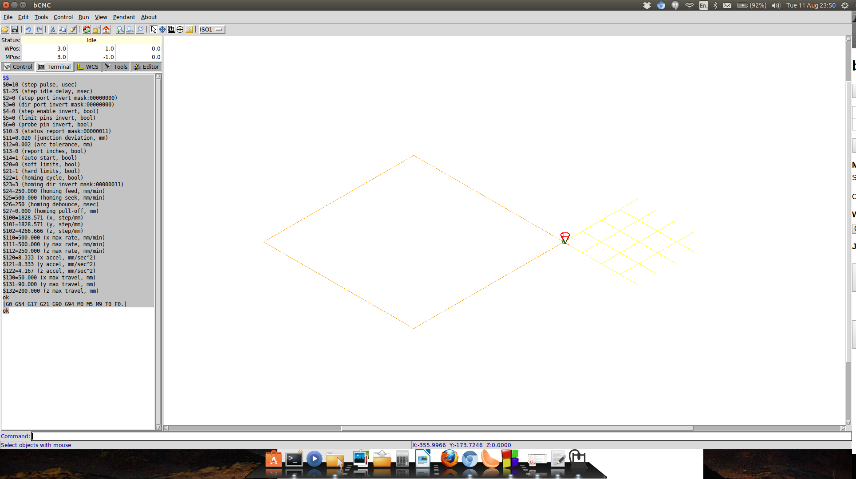
Task: Cut selection with scissors icon
Action: (52, 29)
